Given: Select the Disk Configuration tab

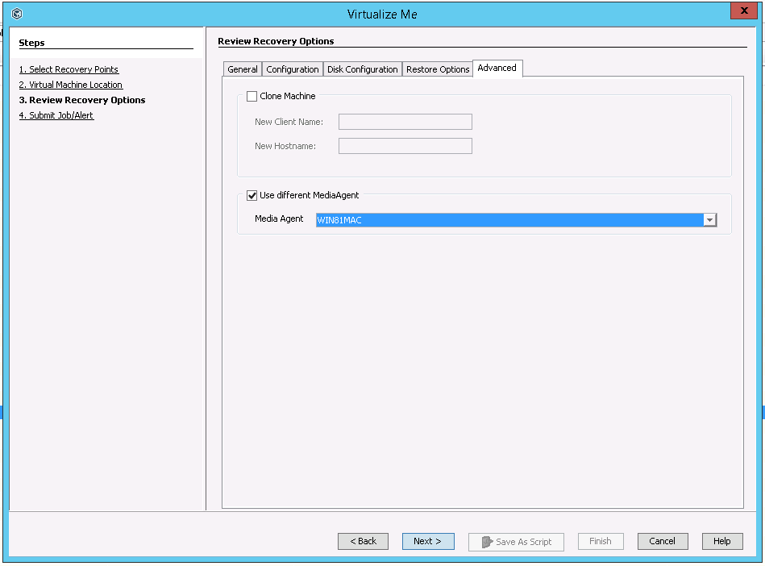Looking at the screenshot, I should 362,69.
